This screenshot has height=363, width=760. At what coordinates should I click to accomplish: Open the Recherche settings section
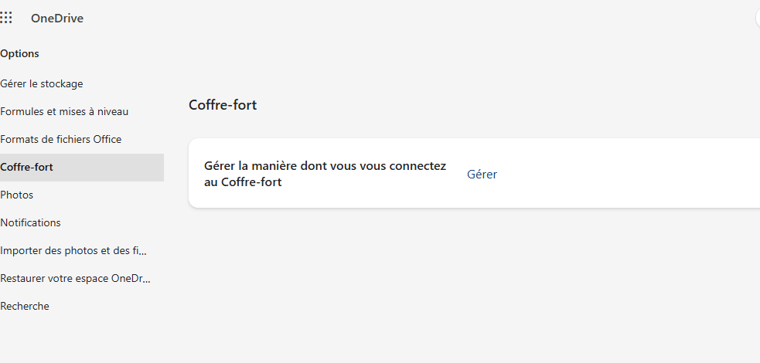point(25,307)
